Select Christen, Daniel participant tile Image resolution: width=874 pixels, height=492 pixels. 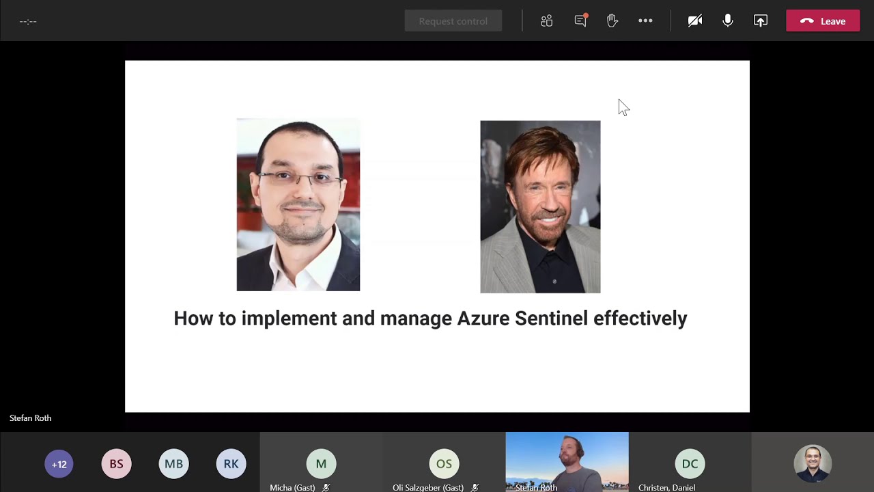(x=690, y=462)
